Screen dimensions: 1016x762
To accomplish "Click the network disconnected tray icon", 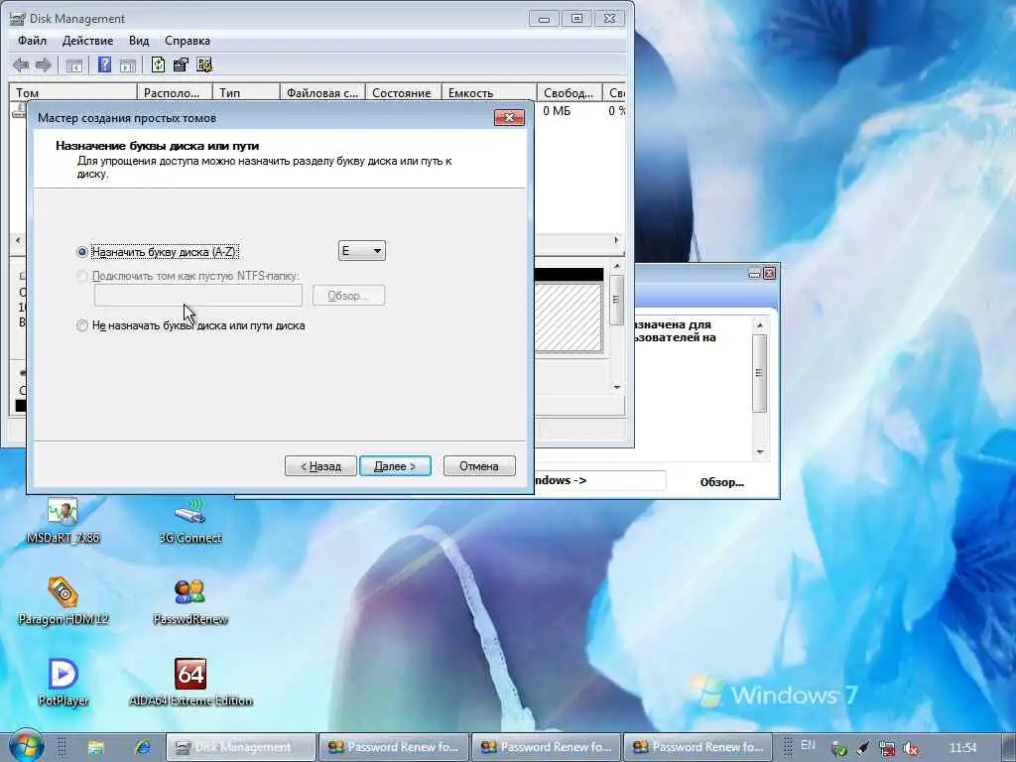I will tap(887, 748).
